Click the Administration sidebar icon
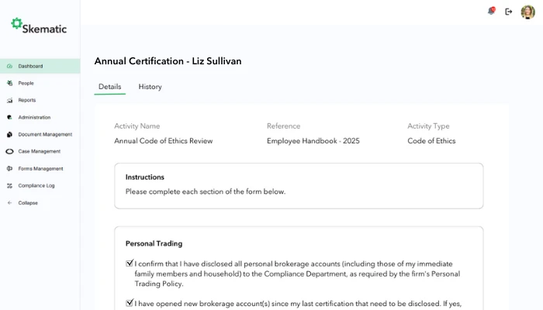 coord(9,118)
